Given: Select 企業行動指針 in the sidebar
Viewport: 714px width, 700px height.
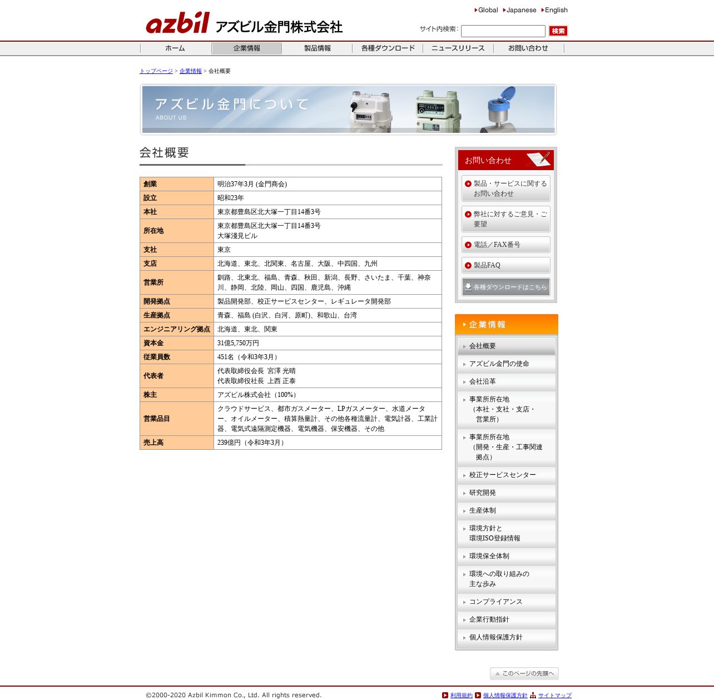Looking at the screenshot, I should (x=507, y=619).
